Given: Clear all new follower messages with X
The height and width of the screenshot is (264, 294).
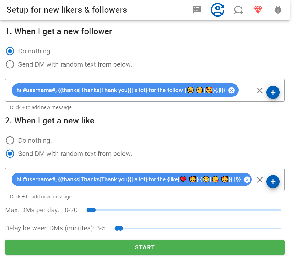Looking at the screenshot, I should coord(260,91).
